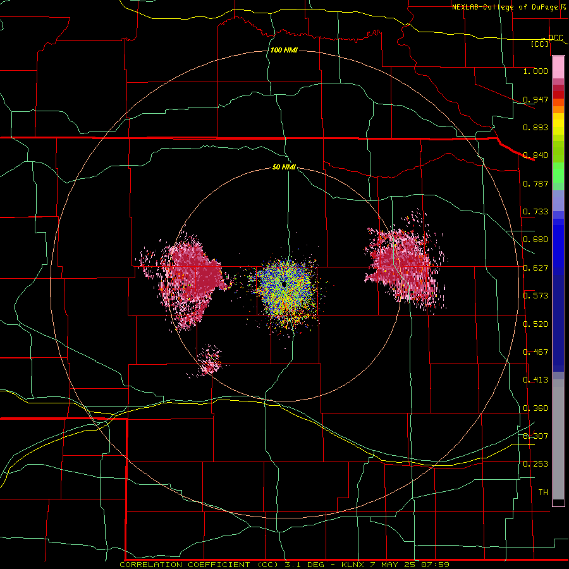
Task: Click the 0.360 legend value
Action: tap(535, 408)
